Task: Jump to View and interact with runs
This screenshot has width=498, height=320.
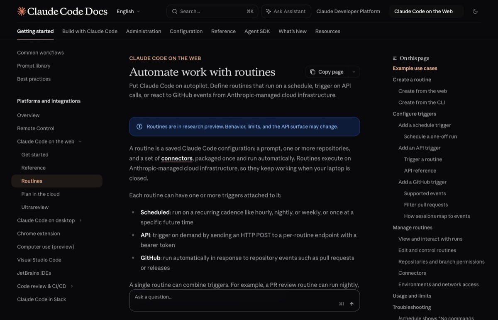Action: click(430, 239)
